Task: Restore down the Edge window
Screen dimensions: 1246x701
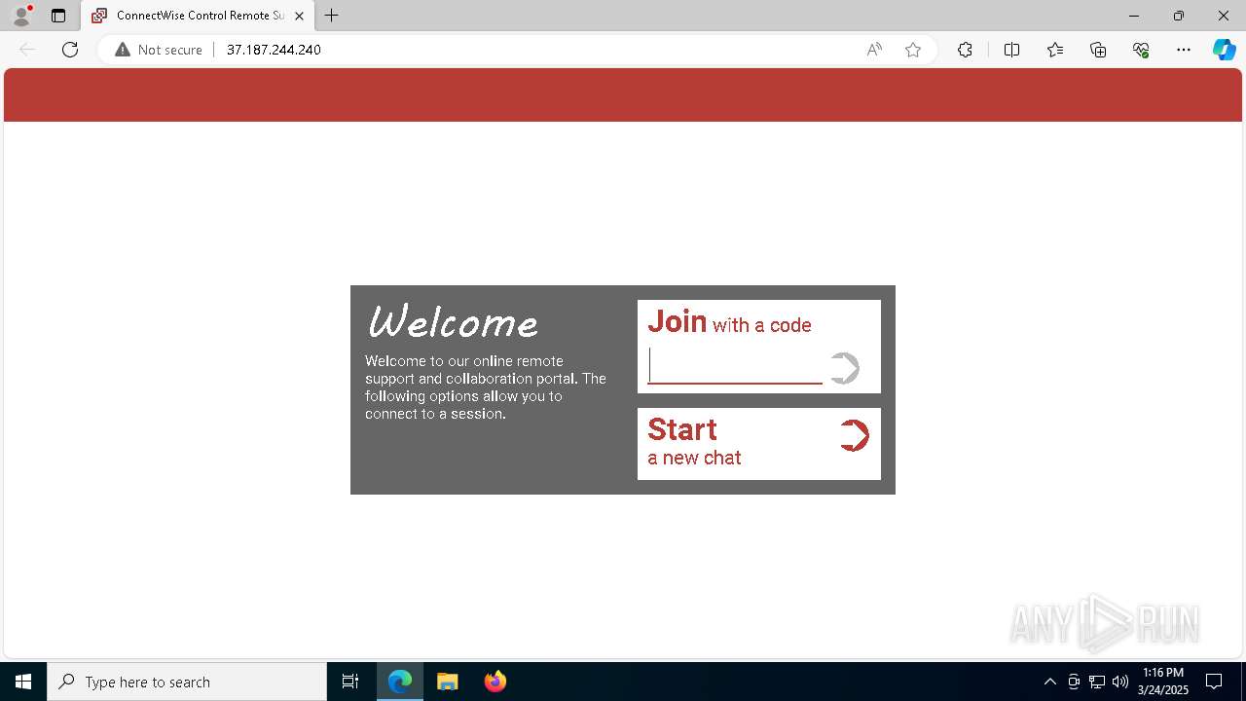Action: coord(1179,16)
